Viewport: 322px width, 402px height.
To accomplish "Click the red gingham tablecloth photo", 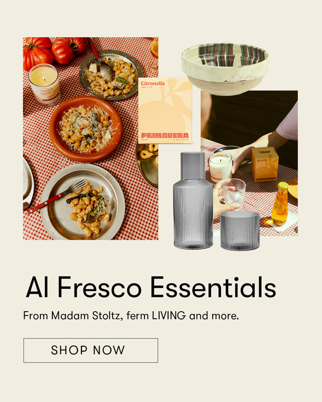I will tap(91, 139).
